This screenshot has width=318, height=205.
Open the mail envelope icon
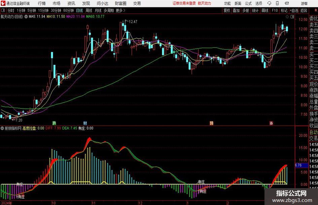click(287, 3)
